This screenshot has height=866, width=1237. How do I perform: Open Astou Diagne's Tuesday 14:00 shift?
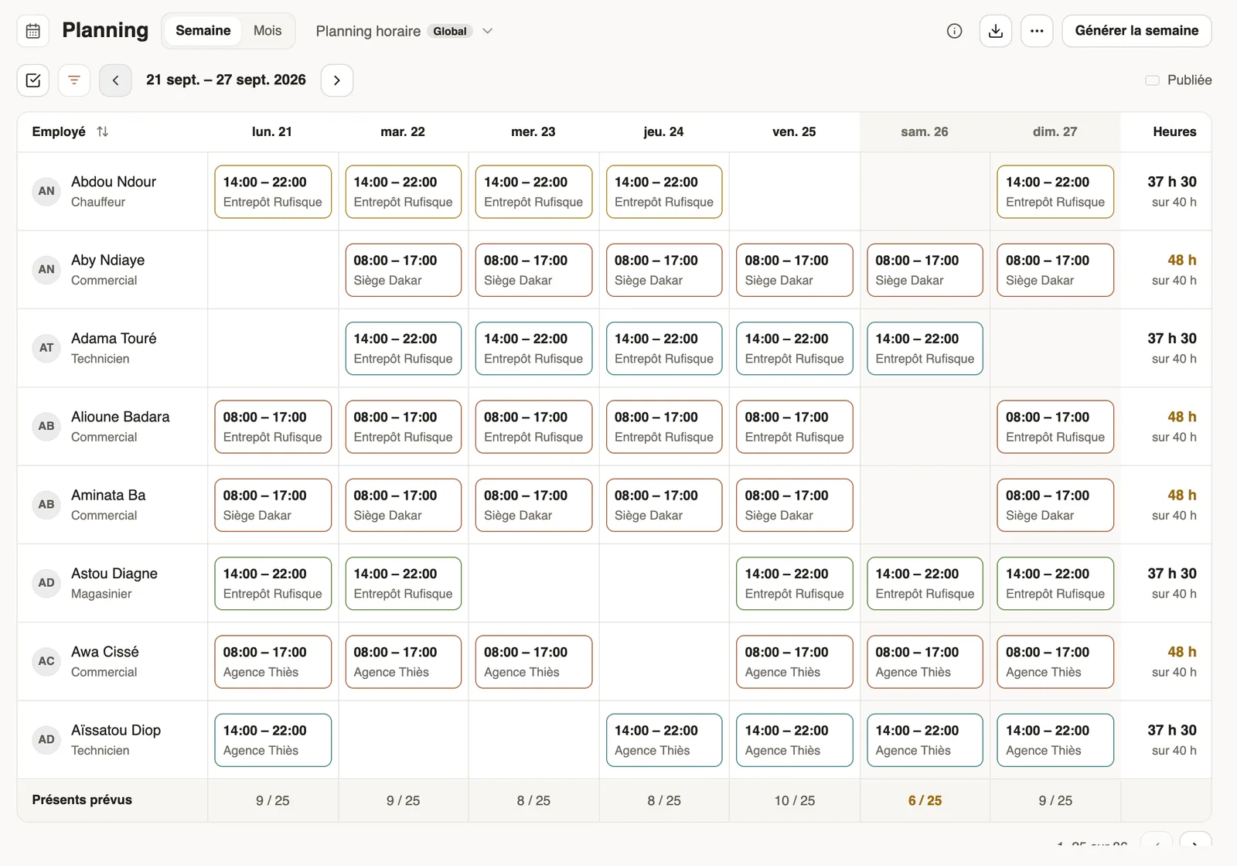pyautogui.click(x=404, y=584)
